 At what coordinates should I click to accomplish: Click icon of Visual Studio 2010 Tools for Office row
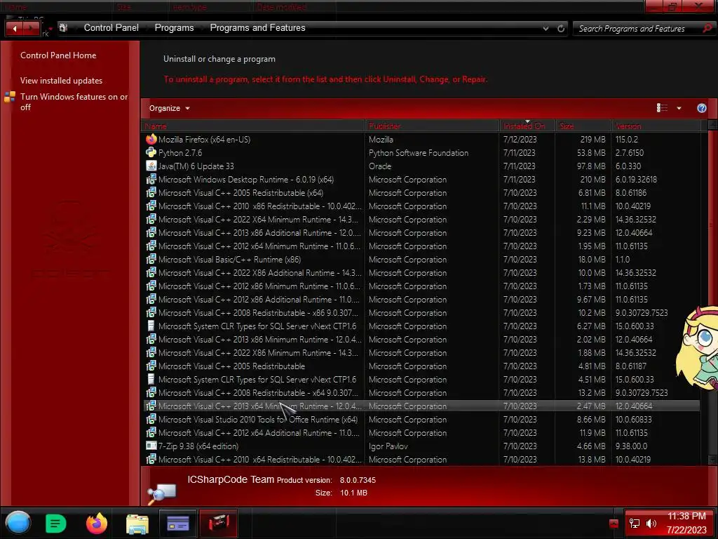pos(151,419)
